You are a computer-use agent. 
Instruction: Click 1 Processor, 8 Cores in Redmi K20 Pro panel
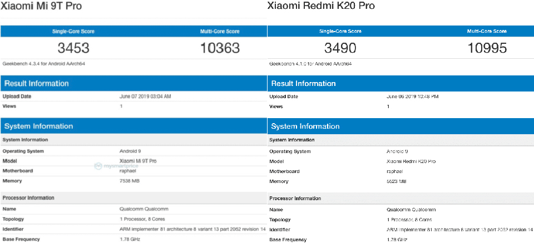(409, 220)
